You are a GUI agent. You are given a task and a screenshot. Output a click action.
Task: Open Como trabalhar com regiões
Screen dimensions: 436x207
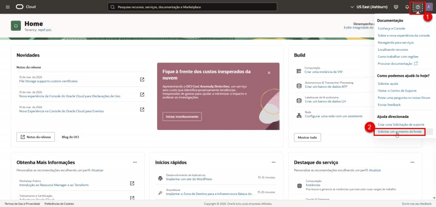point(399,57)
